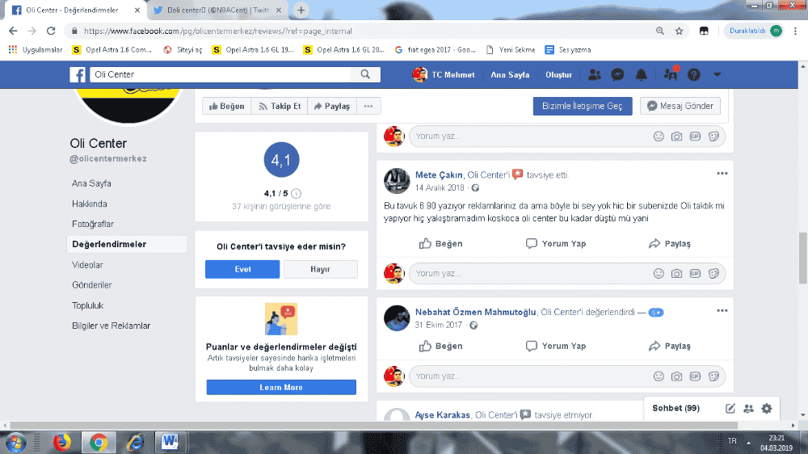
Task: Bookmark this page with star icon
Action: (x=680, y=31)
